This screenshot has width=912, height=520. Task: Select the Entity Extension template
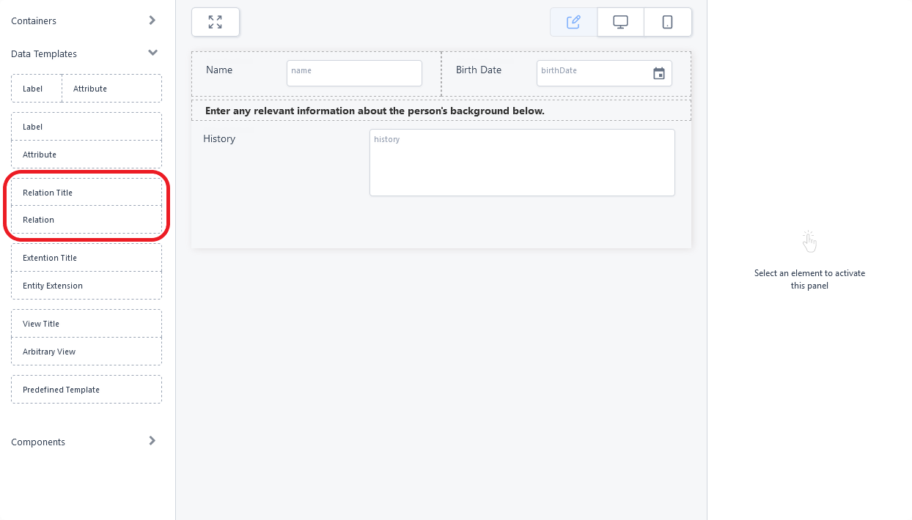pos(86,286)
